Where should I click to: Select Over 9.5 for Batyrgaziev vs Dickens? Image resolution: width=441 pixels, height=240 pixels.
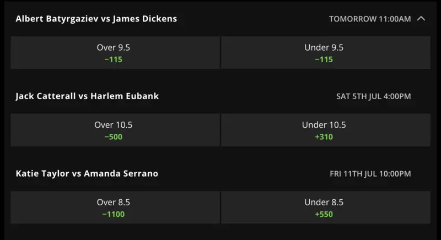pos(115,52)
